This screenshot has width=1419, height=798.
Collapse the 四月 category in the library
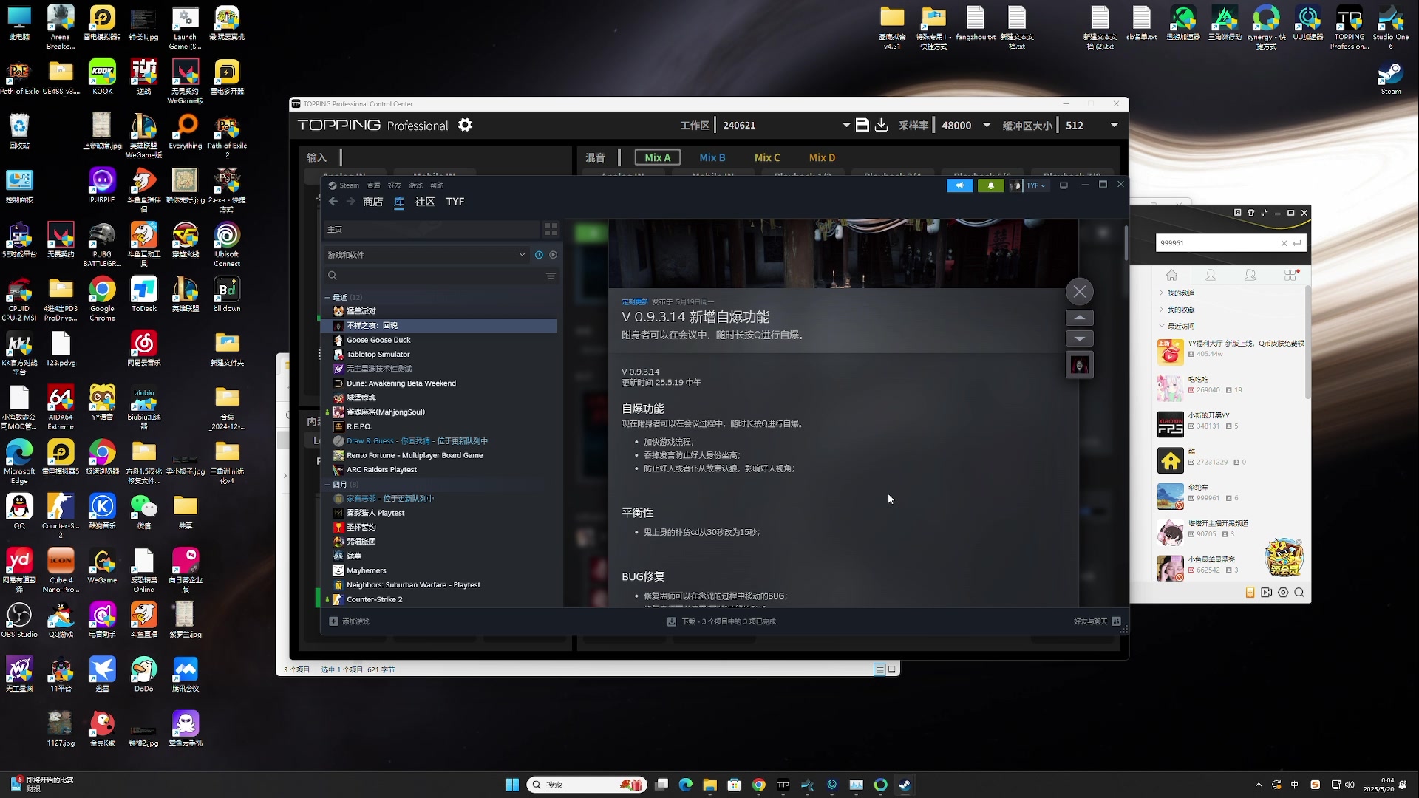pyautogui.click(x=327, y=485)
